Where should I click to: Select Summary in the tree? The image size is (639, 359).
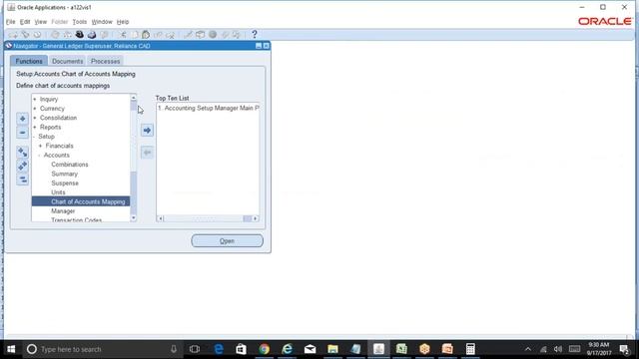pos(64,174)
